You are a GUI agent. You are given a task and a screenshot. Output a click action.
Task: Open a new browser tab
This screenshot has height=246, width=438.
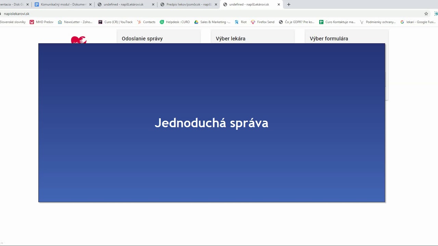[288, 4]
